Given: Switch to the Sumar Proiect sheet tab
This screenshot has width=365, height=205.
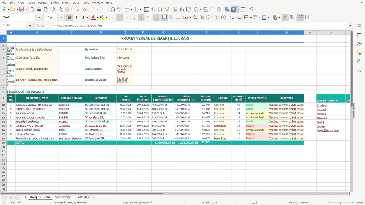Looking at the screenshot, I should [x=63, y=197].
